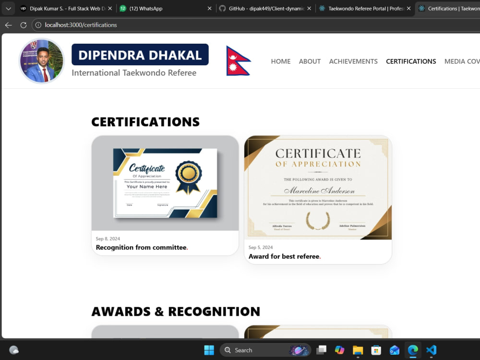Open Microsoft Store from the taskbar
The image size is (480, 360).
pyautogui.click(x=376, y=350)
